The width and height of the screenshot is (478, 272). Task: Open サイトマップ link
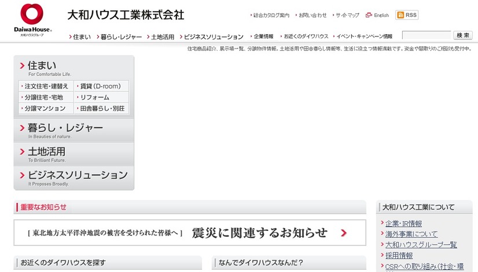[346, 15]
